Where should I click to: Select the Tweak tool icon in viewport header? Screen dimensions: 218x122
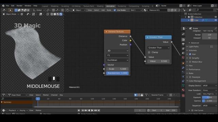pyautogui.click(x=10, y=10)
